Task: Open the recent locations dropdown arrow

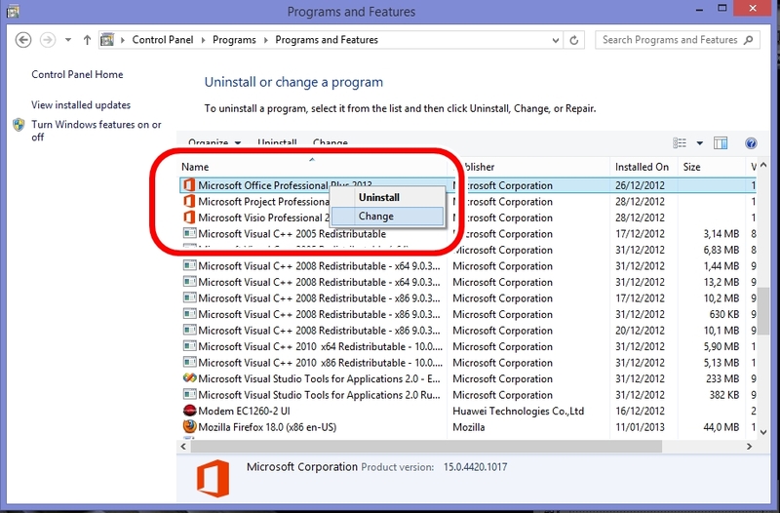Action: pos(68,40)
